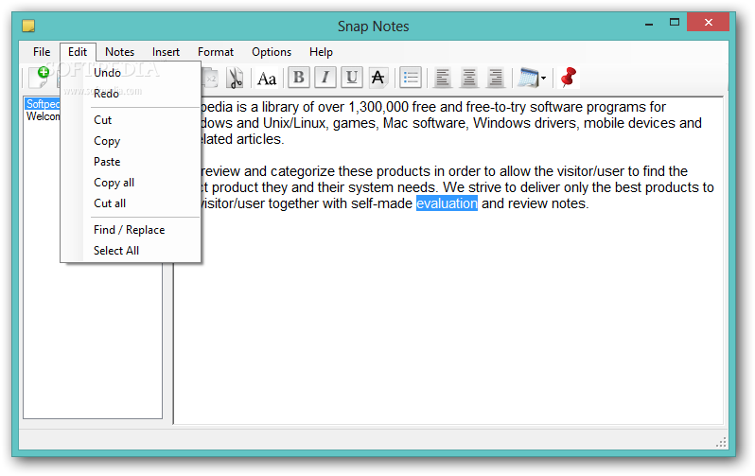Click the new note icon with green plus
Viewport: 755px width, 476px height.
[40, 77]
